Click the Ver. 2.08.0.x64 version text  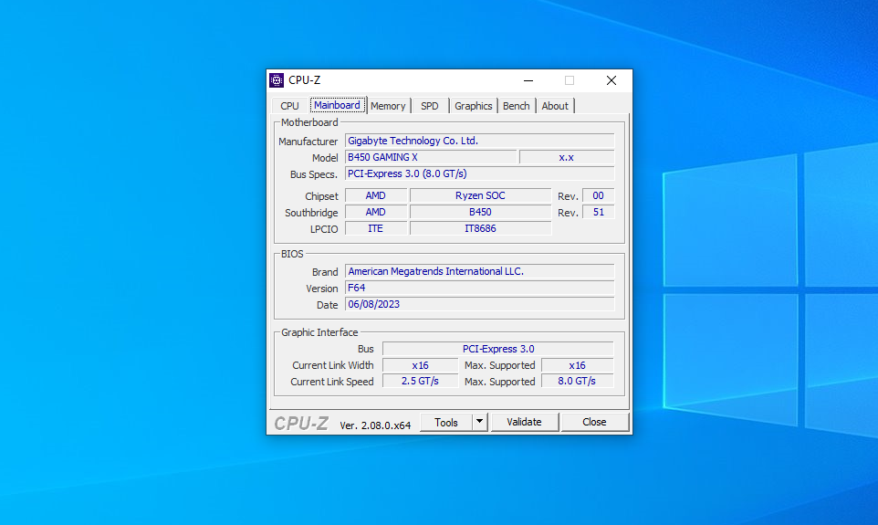(x=375, y=425)
